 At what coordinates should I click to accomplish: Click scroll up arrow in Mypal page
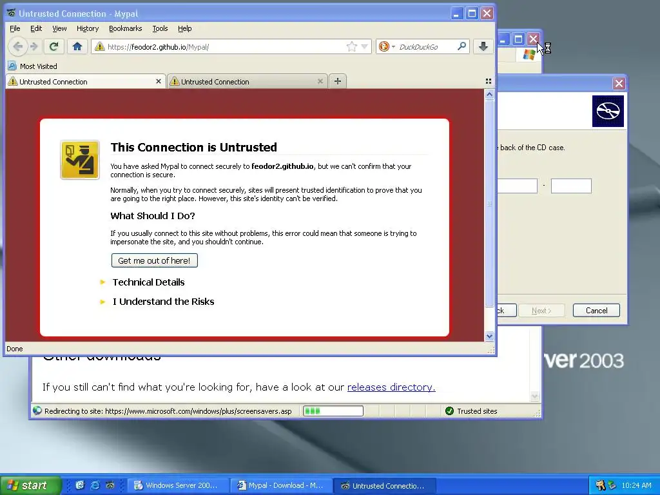[489, 95]
